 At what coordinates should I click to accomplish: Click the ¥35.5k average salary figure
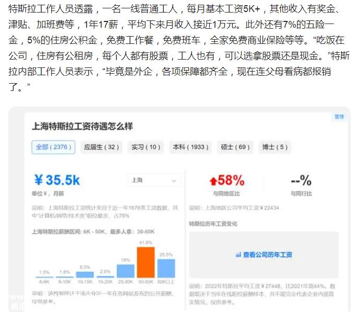[57, 180]
